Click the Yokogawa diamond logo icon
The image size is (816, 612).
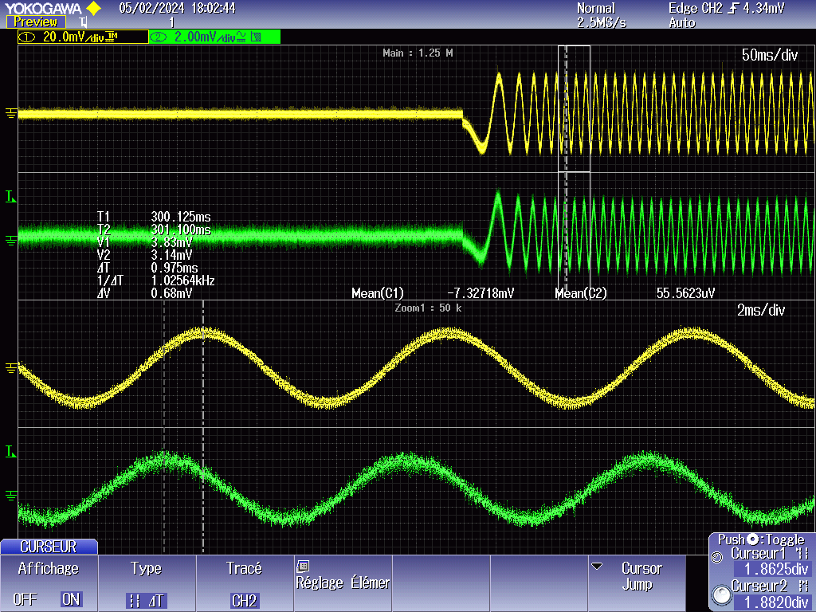pyautogui.click(x=93, y=9)
